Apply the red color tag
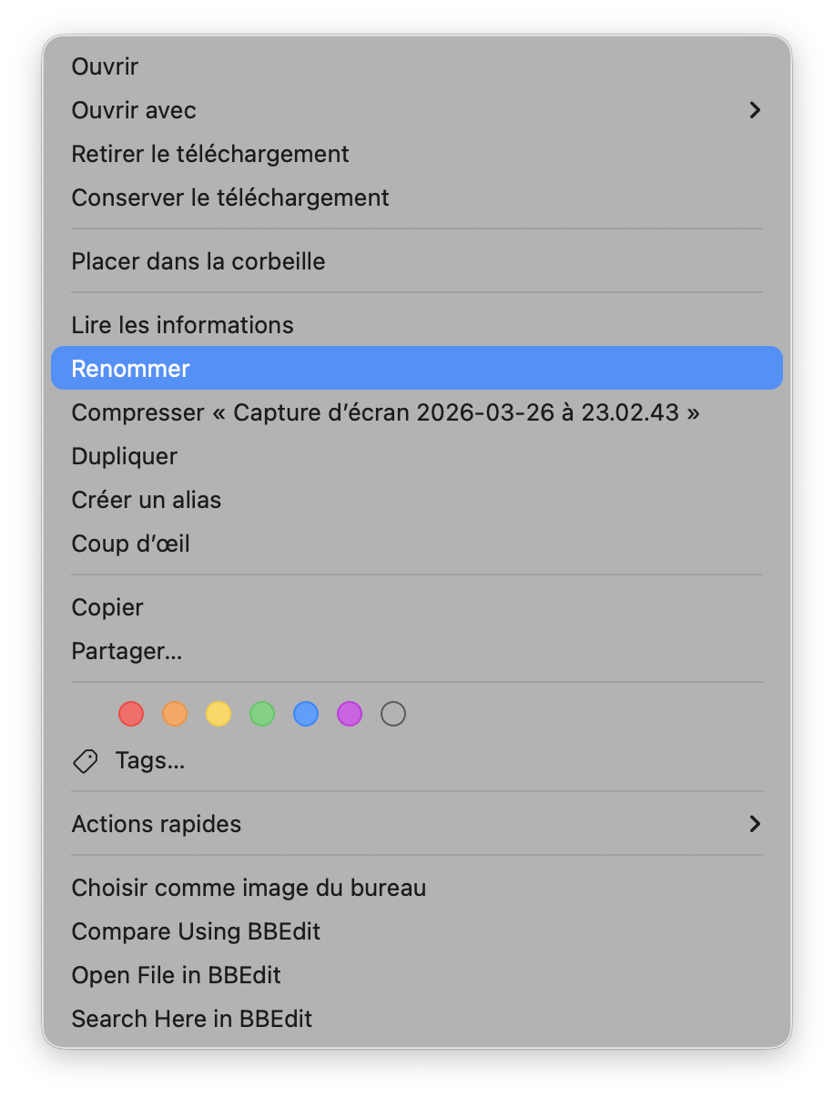The image size is (834, 1098). 131,714
